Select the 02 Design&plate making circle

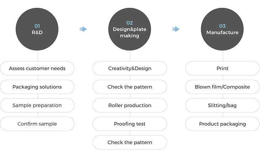pos(130,29)
